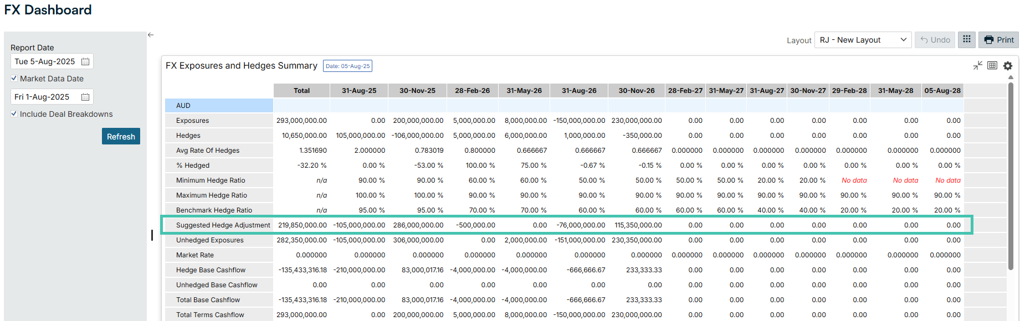Viewport: 1020px width, 321px height.
Task: Select the AUD currency row
Action: 219,106
